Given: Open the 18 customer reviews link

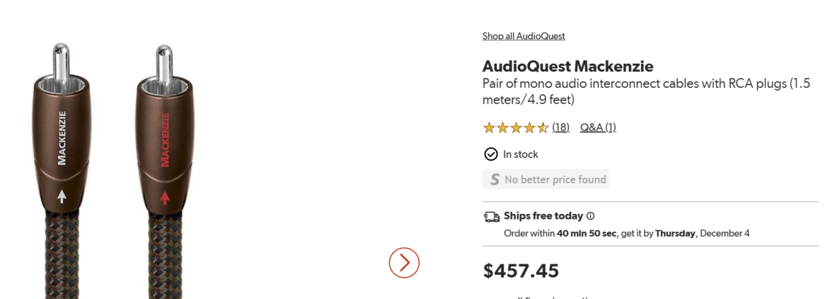Looking at the screenshot, I should [x=560, y=127].
